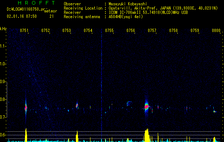Click the faint arc echo near 0756
This screenshot has width=224, height=142.
point(129,103)
